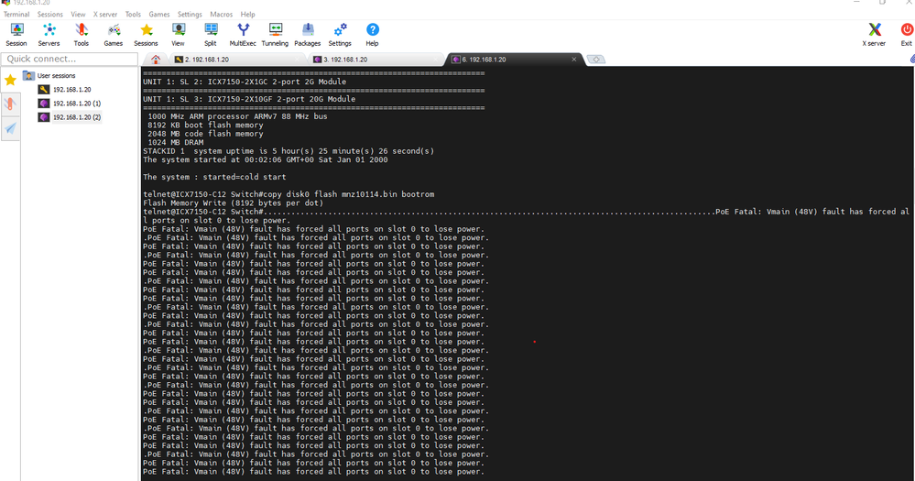Close the tab 6. 192.168.1.20
Screen dimensions: 915x481
[574, 60]
